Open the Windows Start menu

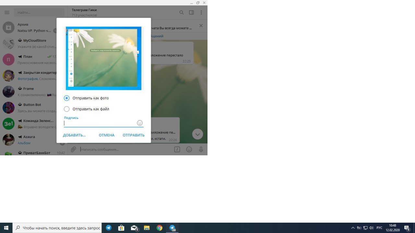[x=6, y=228]
